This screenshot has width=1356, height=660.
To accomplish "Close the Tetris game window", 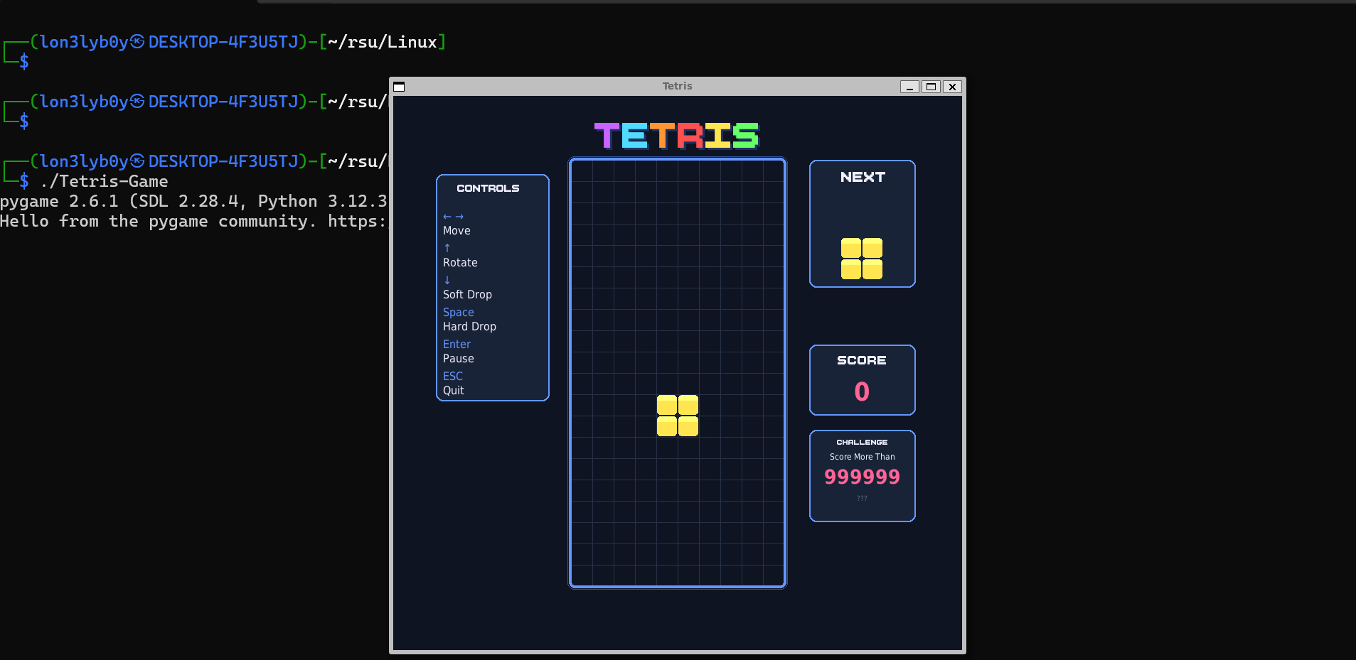I will coord(952,87).
